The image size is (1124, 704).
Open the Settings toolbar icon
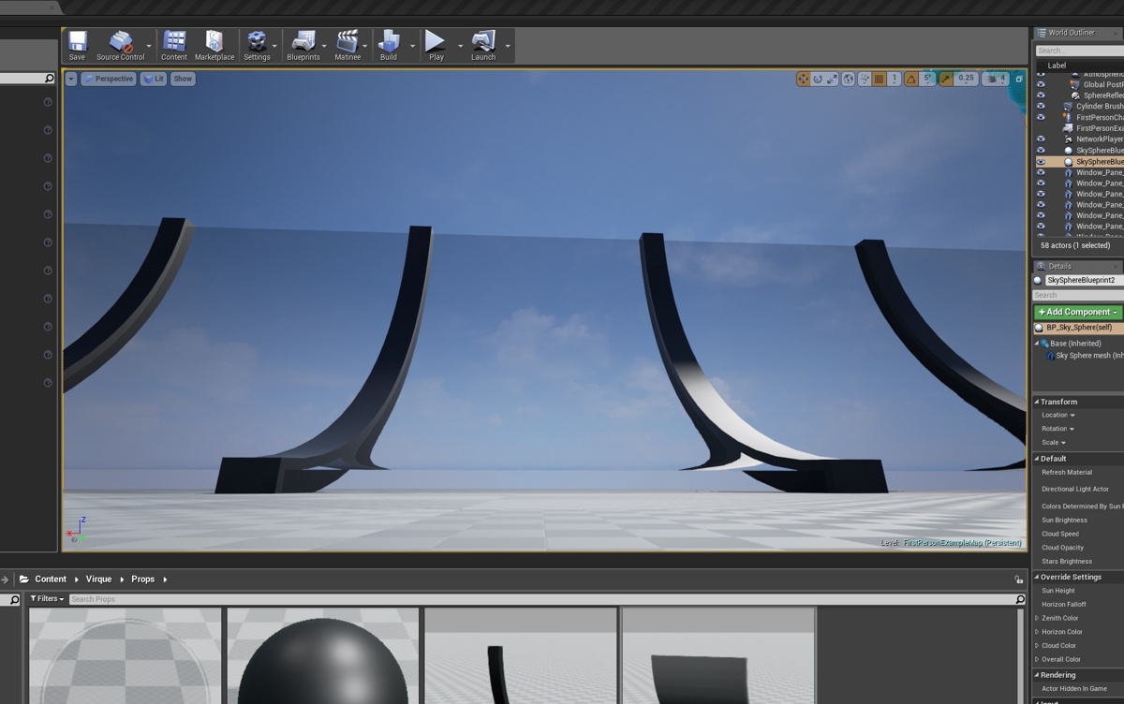257,45
